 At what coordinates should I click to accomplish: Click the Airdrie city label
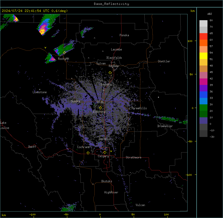(105, 139)
